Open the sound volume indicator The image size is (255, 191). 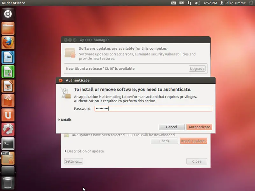pyautogui.click(x=197, y=3)
